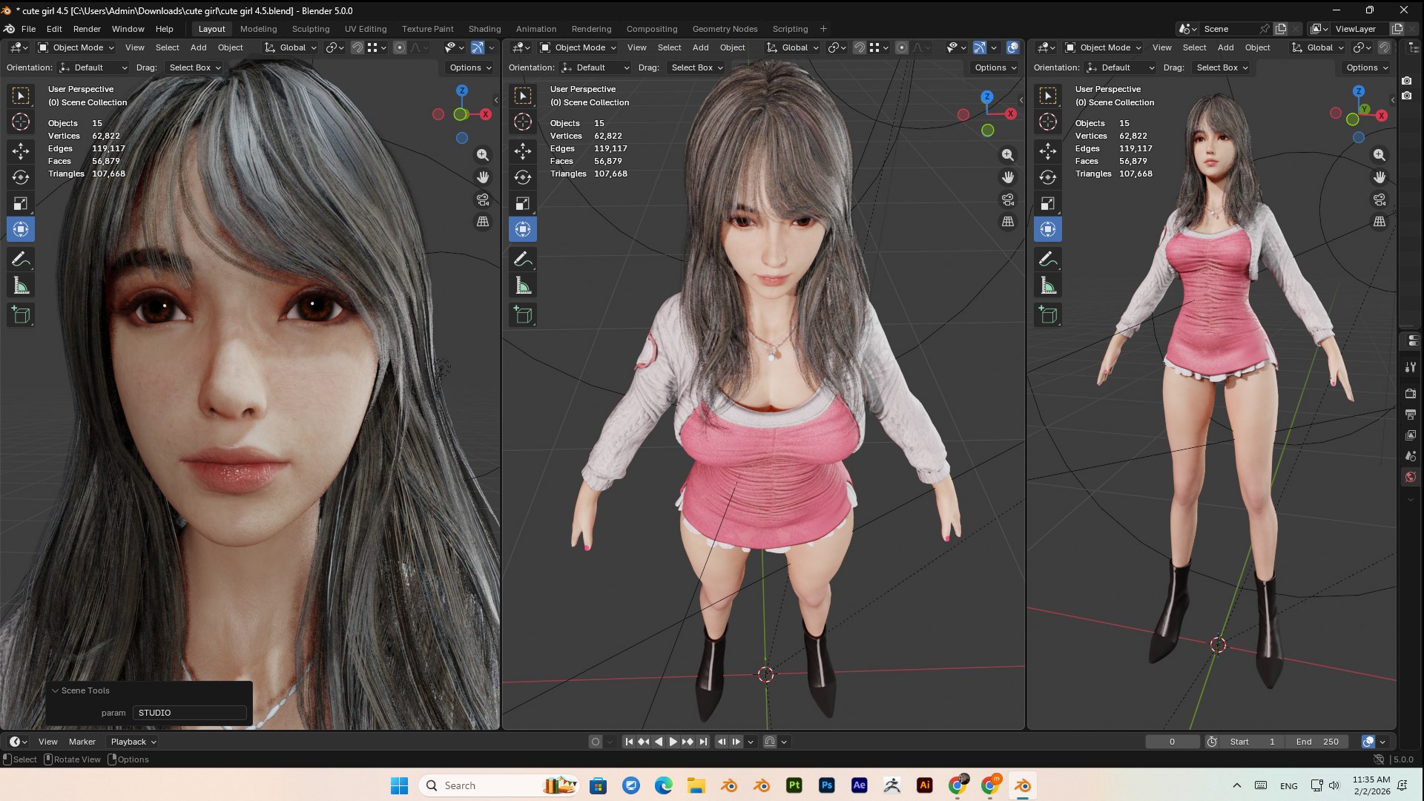Select the Scale tool in middle viewport
The image size is (1424, 801).
click(523, 203)
